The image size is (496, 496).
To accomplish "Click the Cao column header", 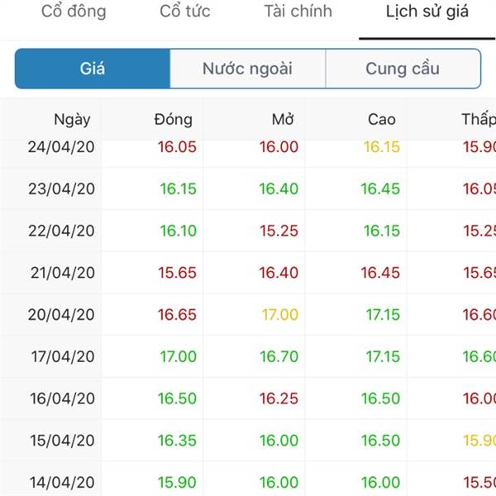I will click(x=382, y=120).
